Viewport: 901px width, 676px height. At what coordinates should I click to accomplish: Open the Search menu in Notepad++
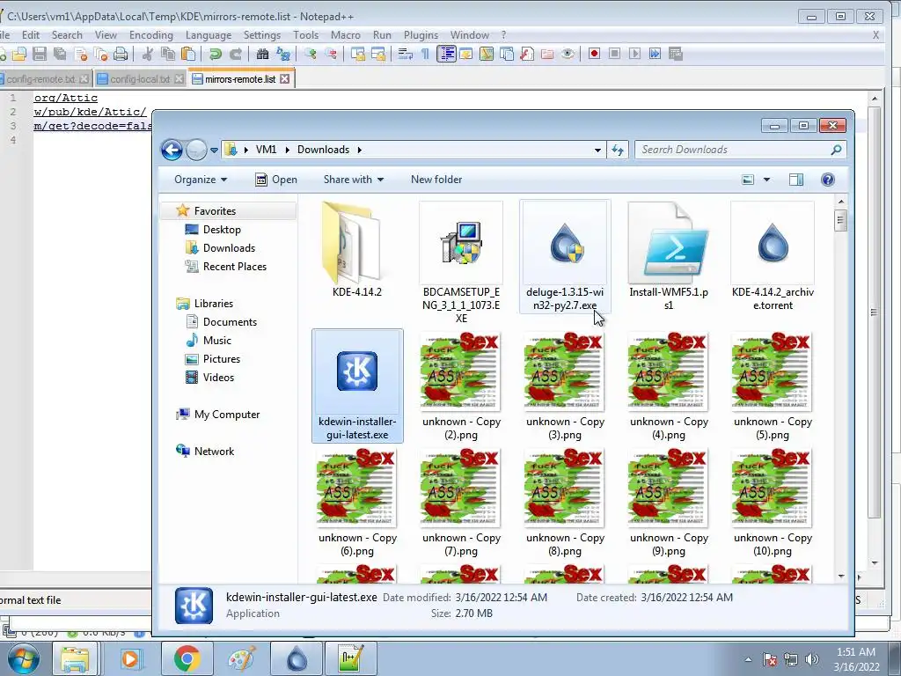(x=67, y=35)
